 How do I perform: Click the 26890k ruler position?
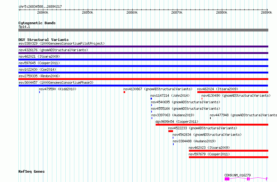[x=266, y=12]
